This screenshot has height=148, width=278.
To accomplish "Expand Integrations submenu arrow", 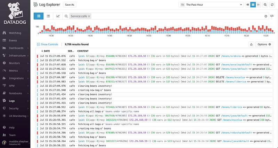I will 28,78.
